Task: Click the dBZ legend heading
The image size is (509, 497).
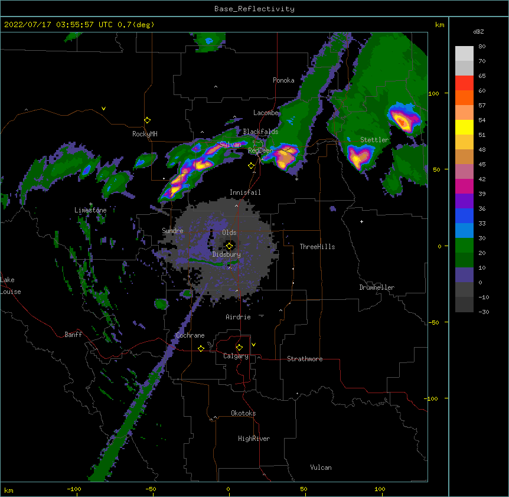Action: pos(478,31)
